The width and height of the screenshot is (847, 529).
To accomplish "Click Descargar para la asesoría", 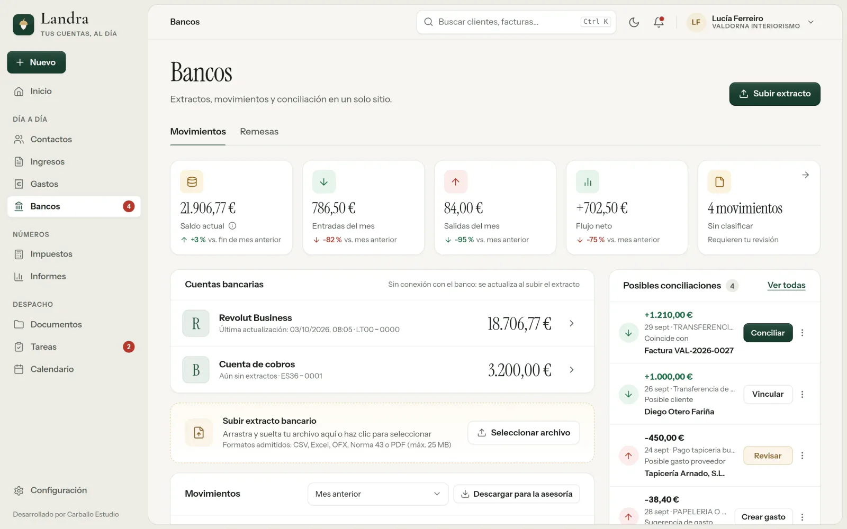I will pos(517,494).
